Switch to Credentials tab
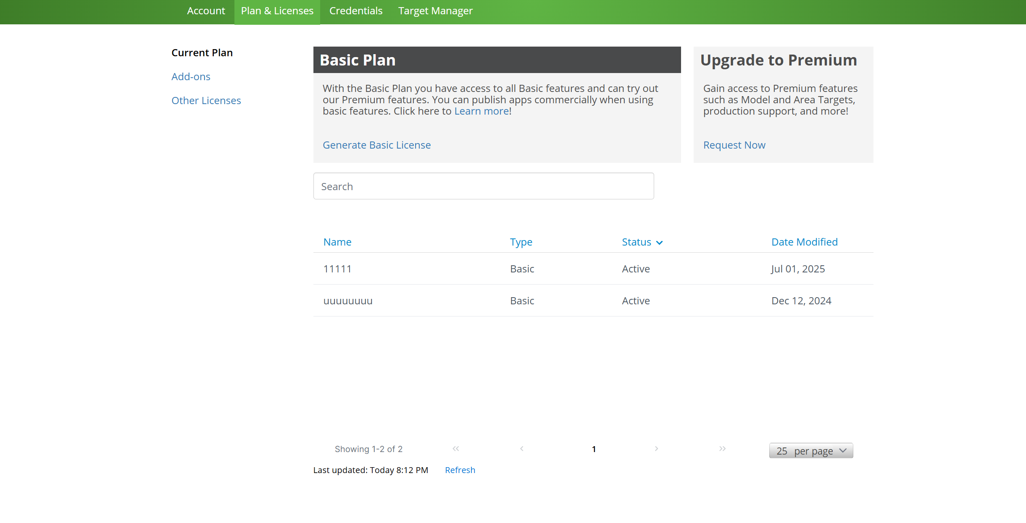 point(355,11)
